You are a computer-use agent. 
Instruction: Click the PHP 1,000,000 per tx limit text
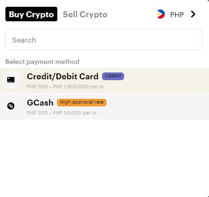click(x=78, y=86)
